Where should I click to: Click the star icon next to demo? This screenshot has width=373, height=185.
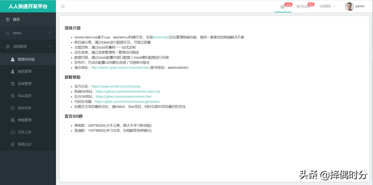8,33
